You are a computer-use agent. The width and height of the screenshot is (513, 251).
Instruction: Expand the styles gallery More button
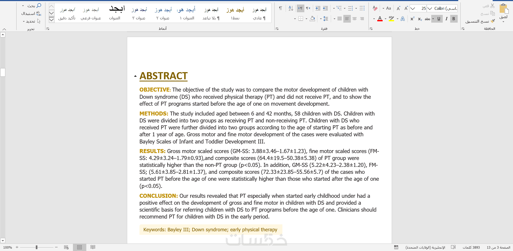(52, 19)
